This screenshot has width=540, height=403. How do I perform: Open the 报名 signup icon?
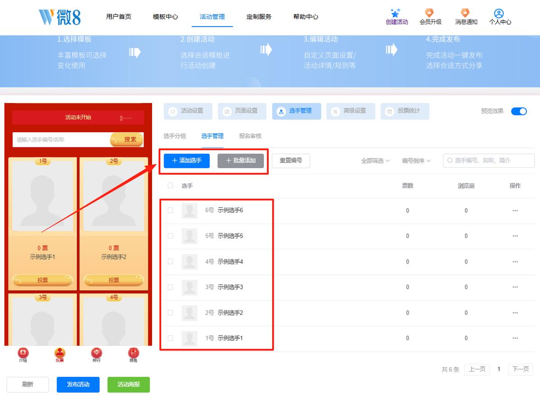[x=134, y=353]
